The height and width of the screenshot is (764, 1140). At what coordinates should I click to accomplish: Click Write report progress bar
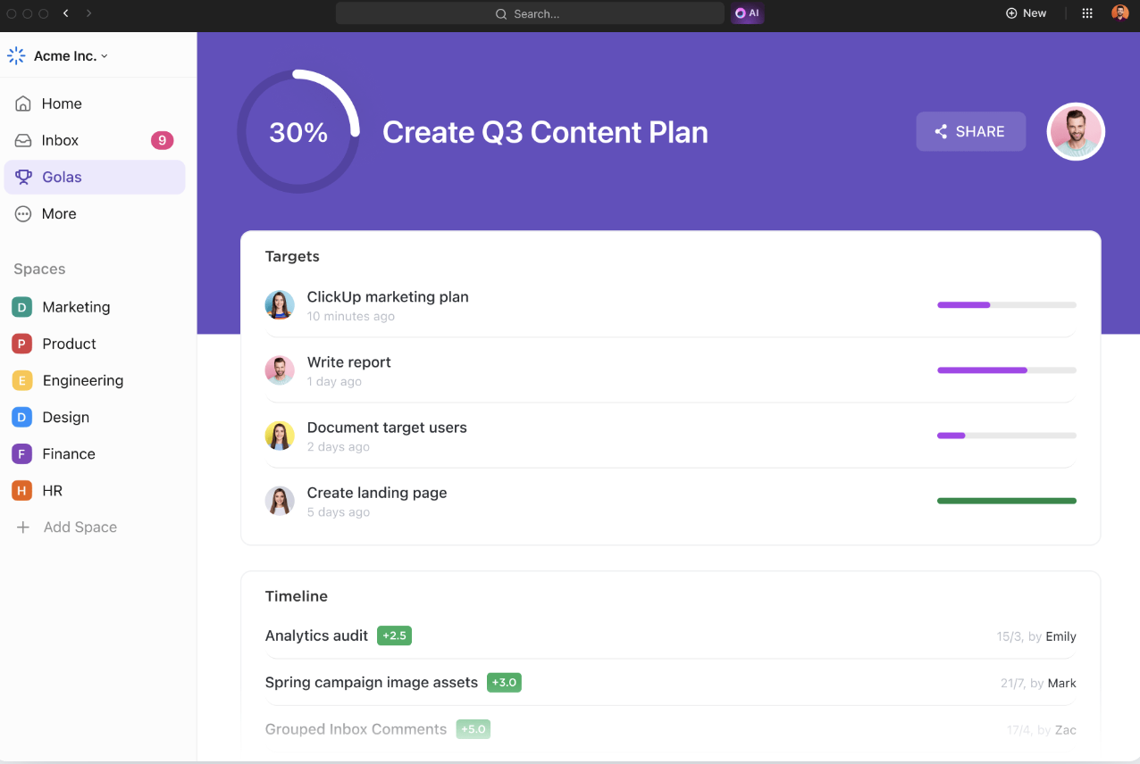pyautogui.click(x=1006, y=370)
